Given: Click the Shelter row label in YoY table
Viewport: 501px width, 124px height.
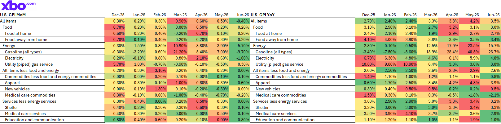Looking at the screenshot, I should coord(262,107).
